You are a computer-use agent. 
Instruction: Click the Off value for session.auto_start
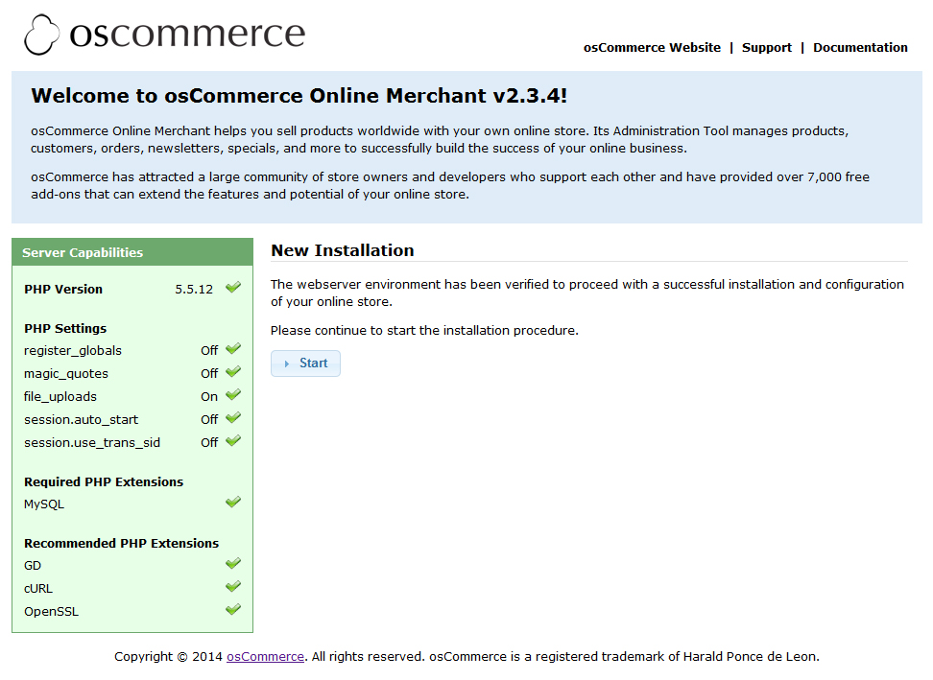(x=209, y=420)
